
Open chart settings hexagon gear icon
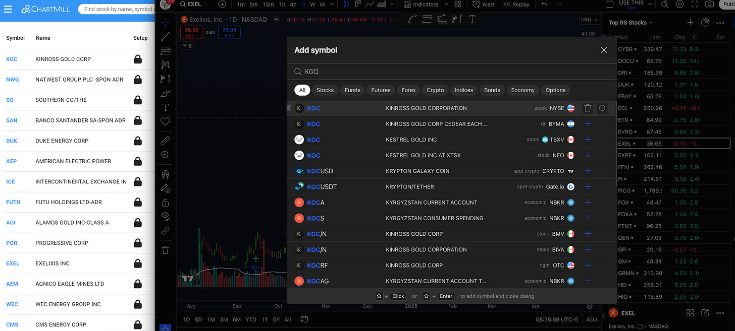point(680,4)
